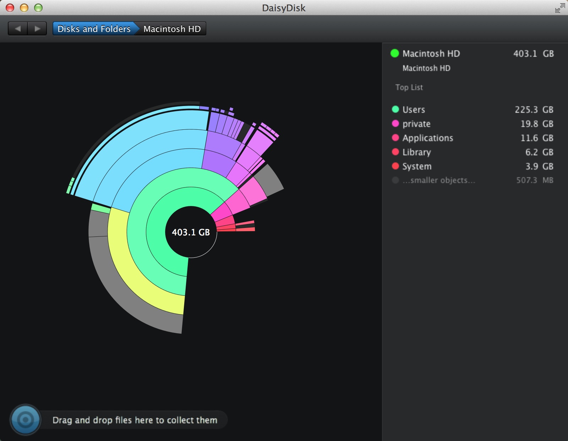Image resolution: width=568 pixels, height=441 pixels.
Task: Click the collector drop target icon
Action: point(25,420)
